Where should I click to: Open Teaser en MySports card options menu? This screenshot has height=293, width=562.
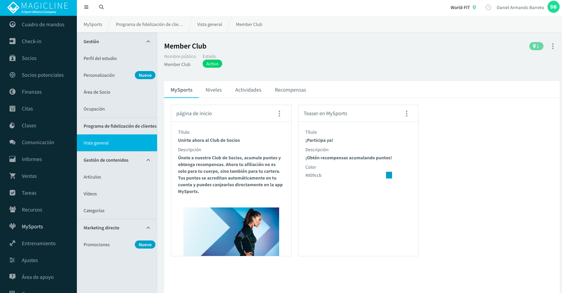pyautogui.click(x=407, y=113)
